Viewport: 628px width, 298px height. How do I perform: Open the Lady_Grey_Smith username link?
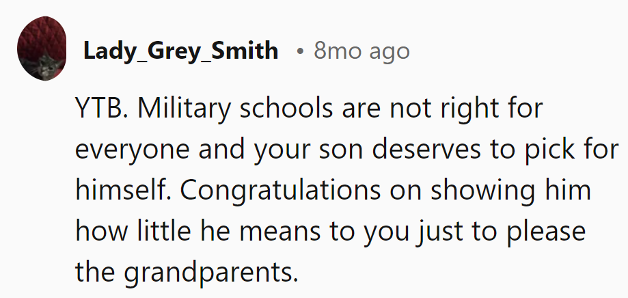tap(180, 51)
